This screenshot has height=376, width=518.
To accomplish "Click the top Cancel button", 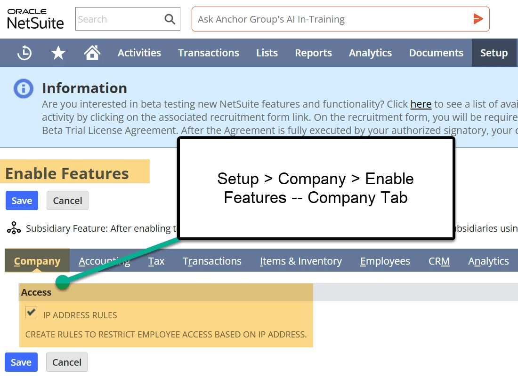I will [x=67, y=201].
